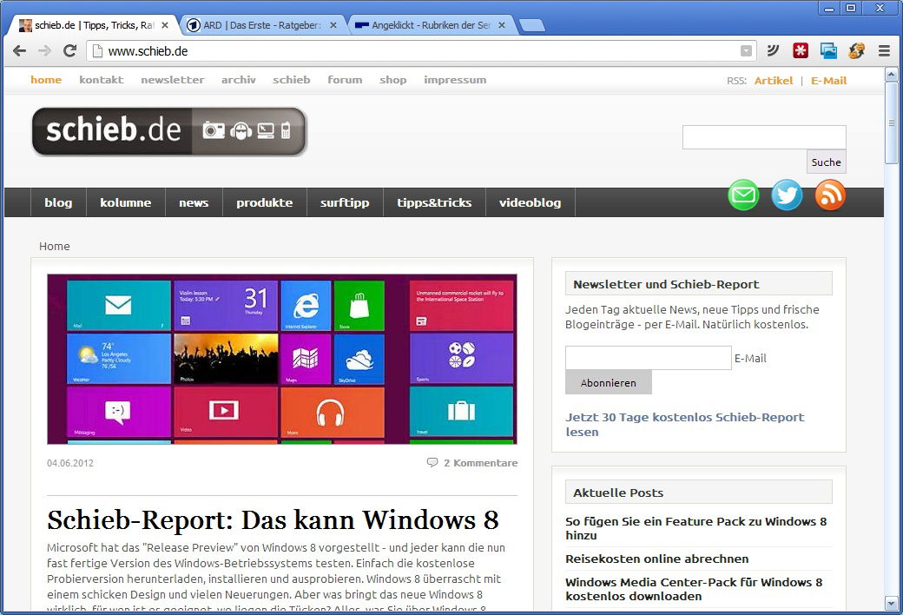Click the red asterisk extension icon
This screenshot has height=615, width=903.
[x=801, y=50]
